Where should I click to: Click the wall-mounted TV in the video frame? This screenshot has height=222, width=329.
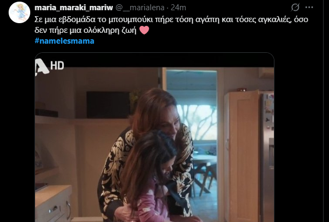[109, 105]
